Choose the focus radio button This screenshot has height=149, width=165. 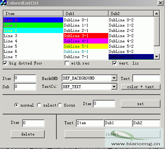(x=60, y=105)
